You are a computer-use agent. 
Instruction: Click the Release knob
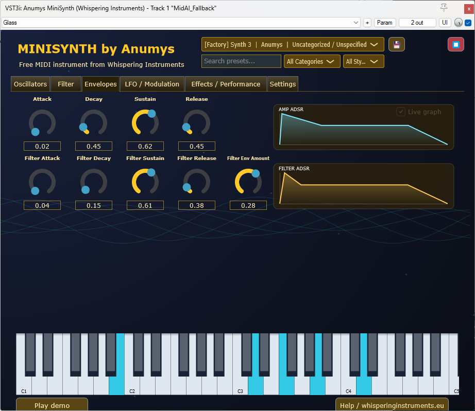(197, 123)
